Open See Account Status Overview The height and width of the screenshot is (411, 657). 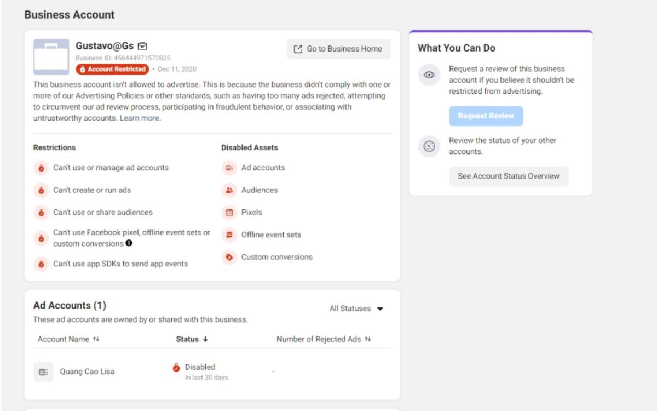pyautogui.click(x=509, y=176)
